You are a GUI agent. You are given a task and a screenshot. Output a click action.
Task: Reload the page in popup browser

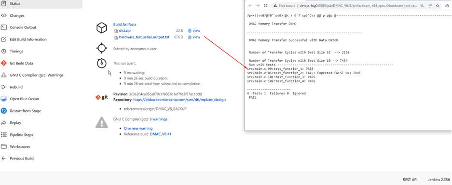(265, 5)
